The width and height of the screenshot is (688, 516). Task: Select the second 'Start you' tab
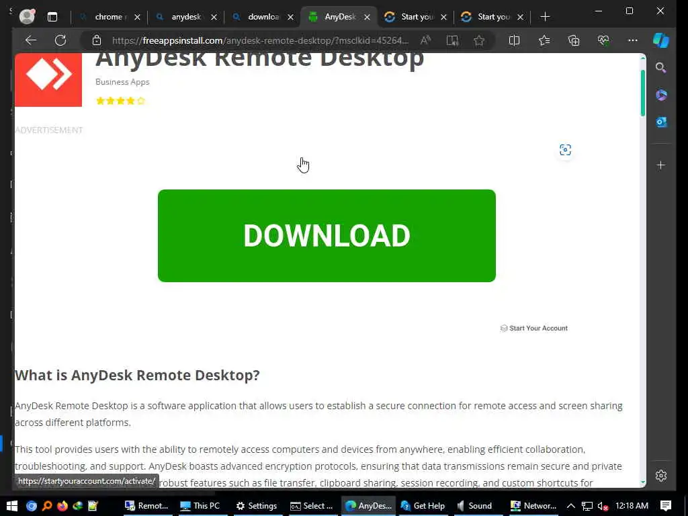pos(492,17)
